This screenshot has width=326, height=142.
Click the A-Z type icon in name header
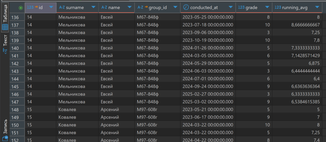[104, 7]
